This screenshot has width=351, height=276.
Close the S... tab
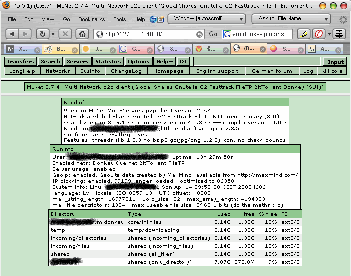(x=301, y=50)
